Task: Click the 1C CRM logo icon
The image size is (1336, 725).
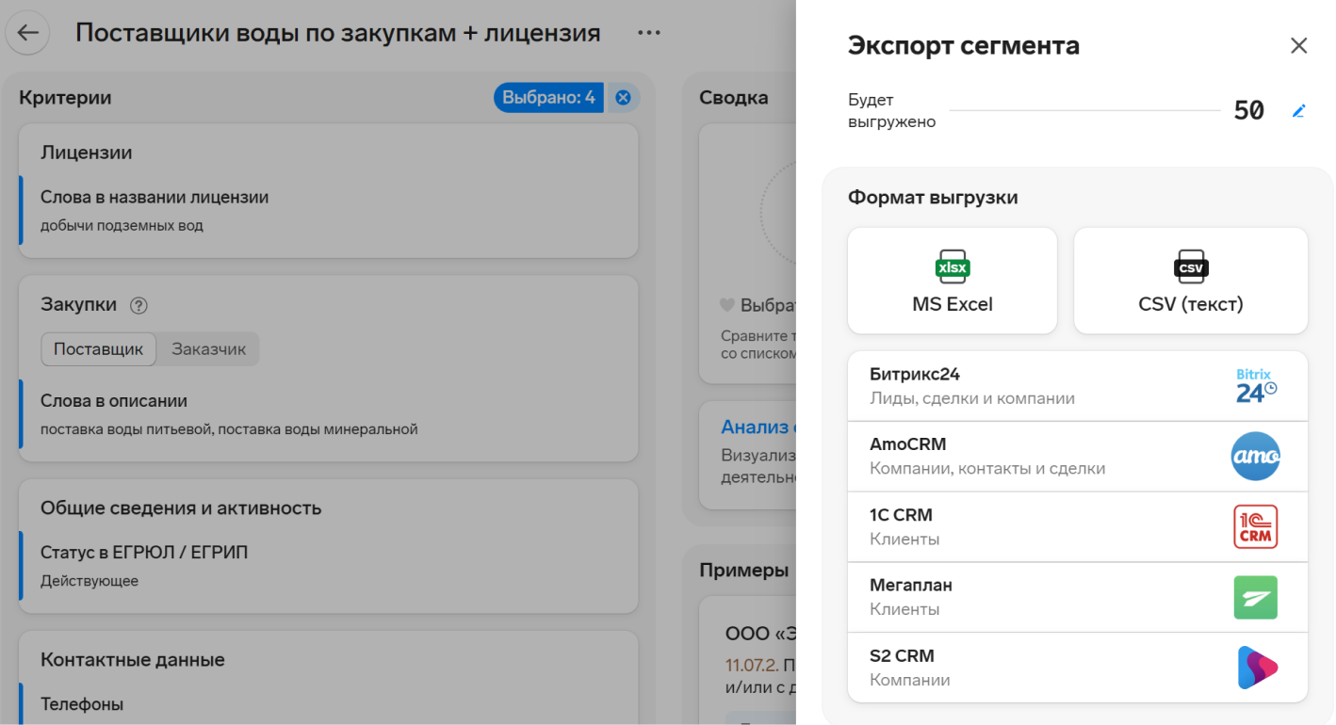Action: (1256, 526)
